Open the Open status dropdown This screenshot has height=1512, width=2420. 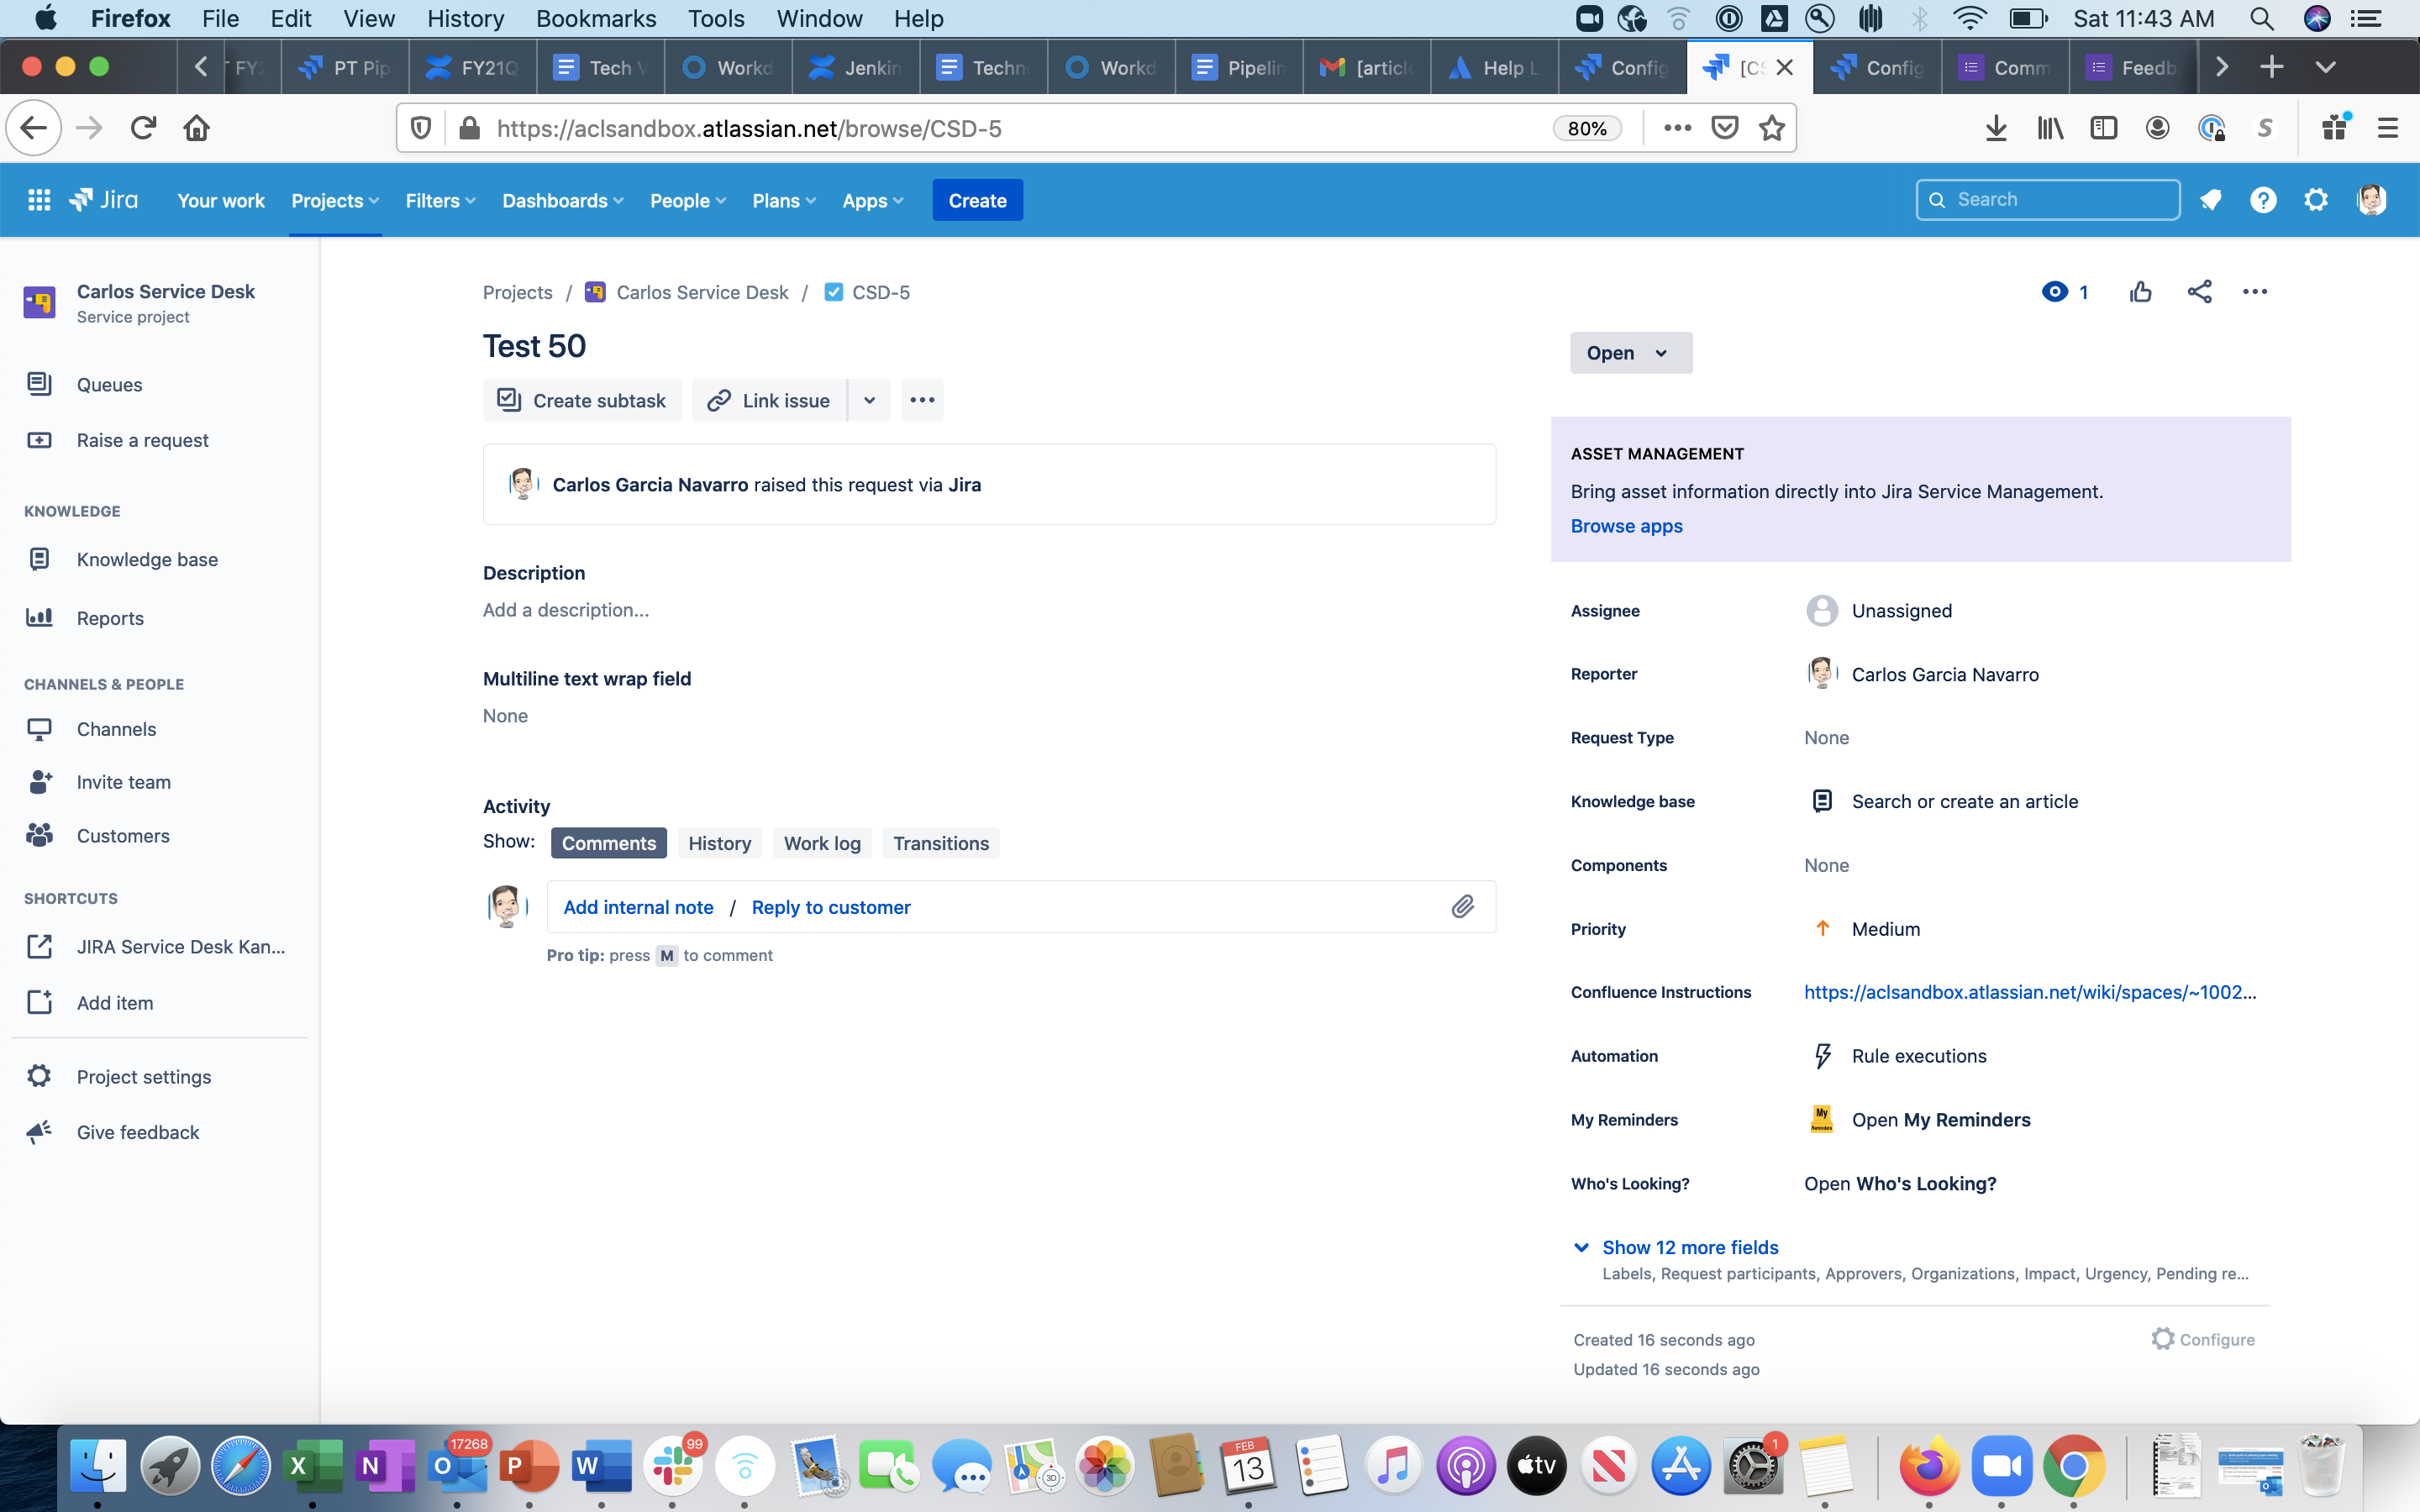pos(1630,352)
